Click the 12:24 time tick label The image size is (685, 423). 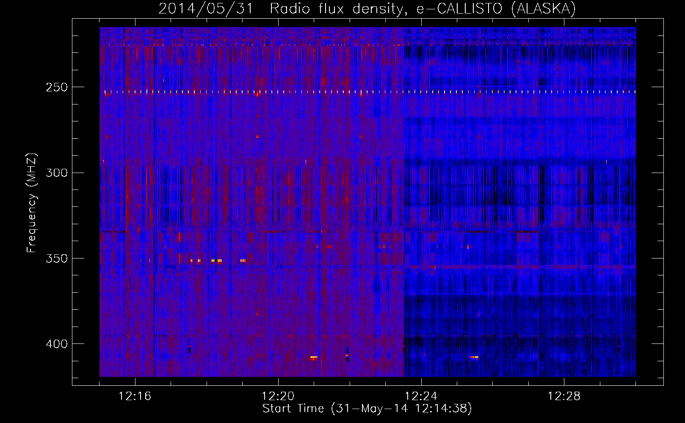pyautogui.click(x=421, y=396)
